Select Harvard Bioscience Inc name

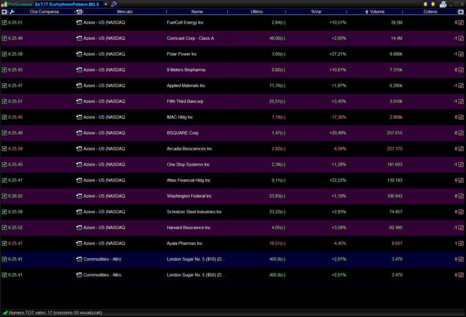[x=189, y=228]
